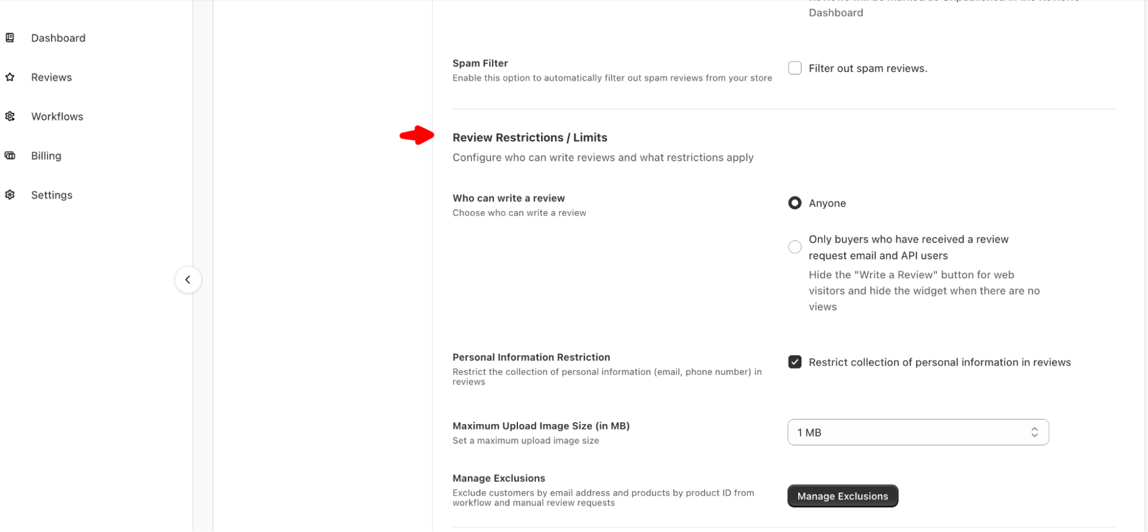Open the Maximum Upload Image Size dropdown
Screen dimensions: 1148x532
[x=918, y=432]
